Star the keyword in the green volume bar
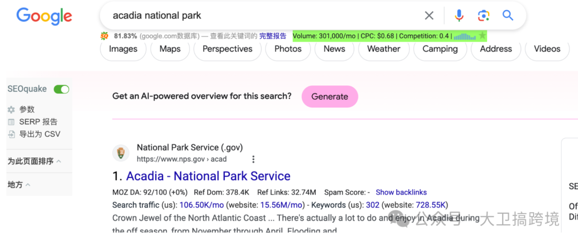The width and height of the screenshot is (578, 242). [x=482, y=36]
